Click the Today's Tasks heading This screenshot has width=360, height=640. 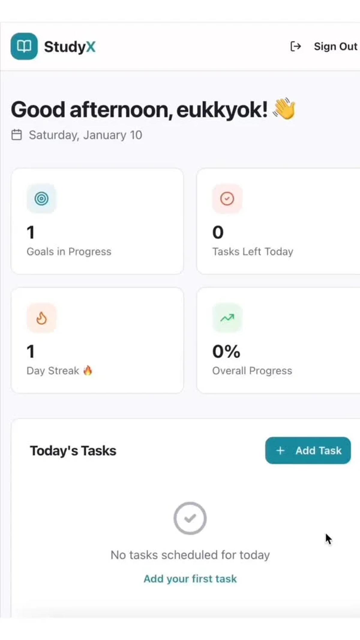coord(73,451)
